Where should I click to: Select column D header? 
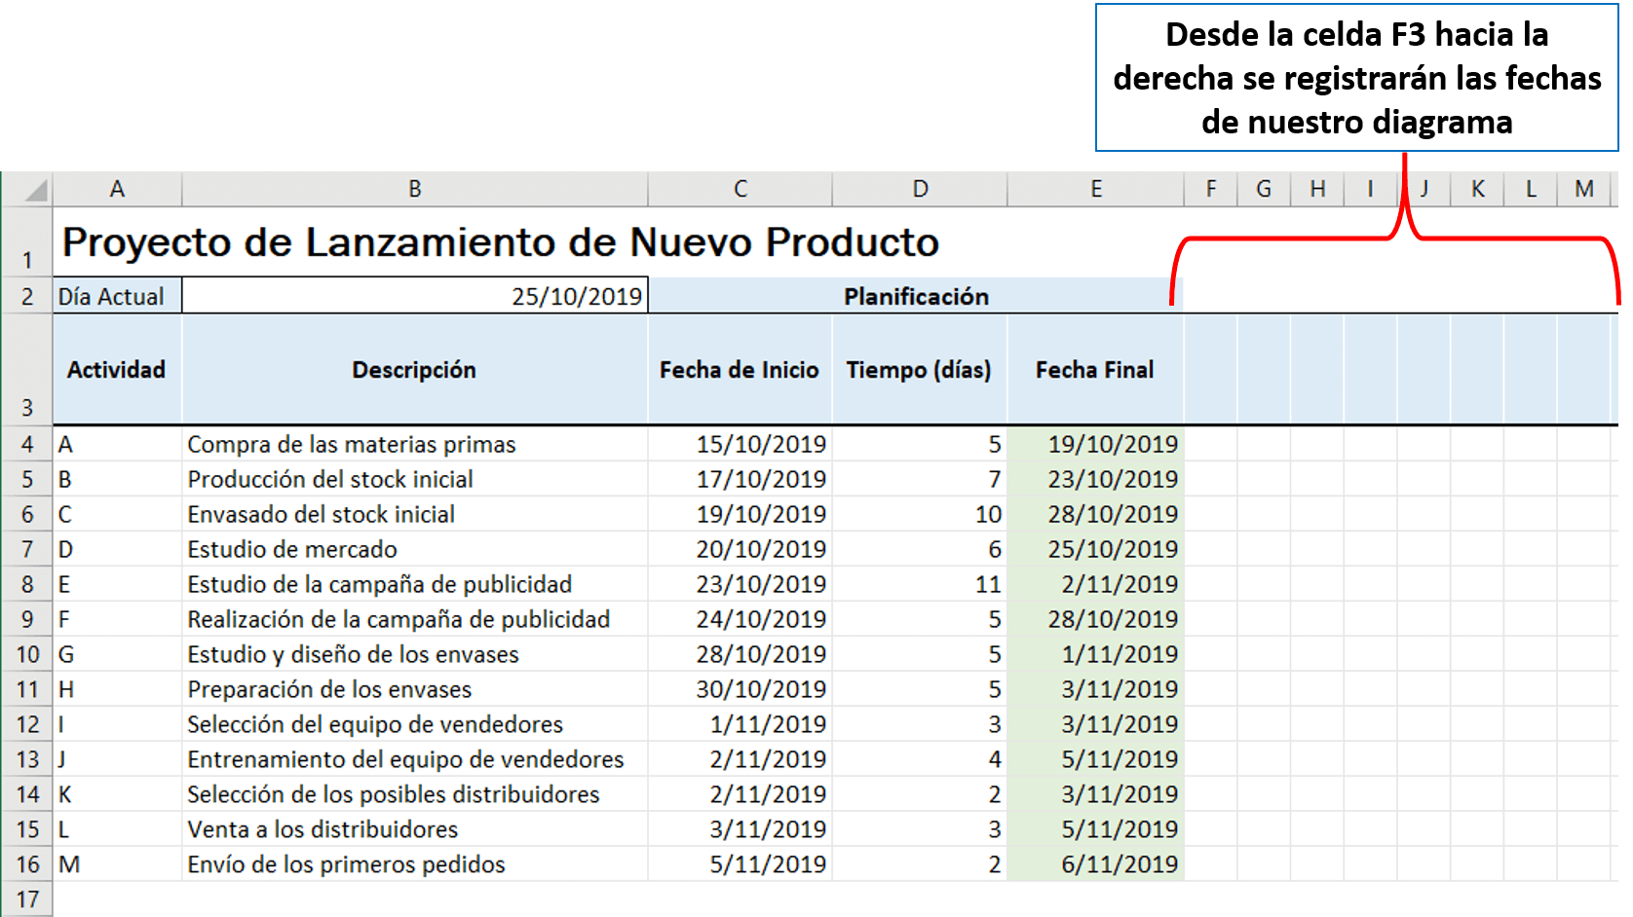coord(920,189)
